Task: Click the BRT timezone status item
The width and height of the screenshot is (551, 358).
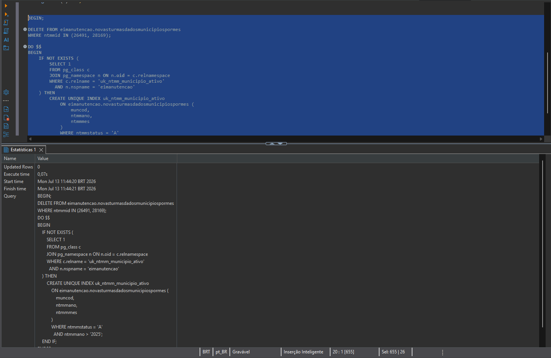Action: [206, 352]
